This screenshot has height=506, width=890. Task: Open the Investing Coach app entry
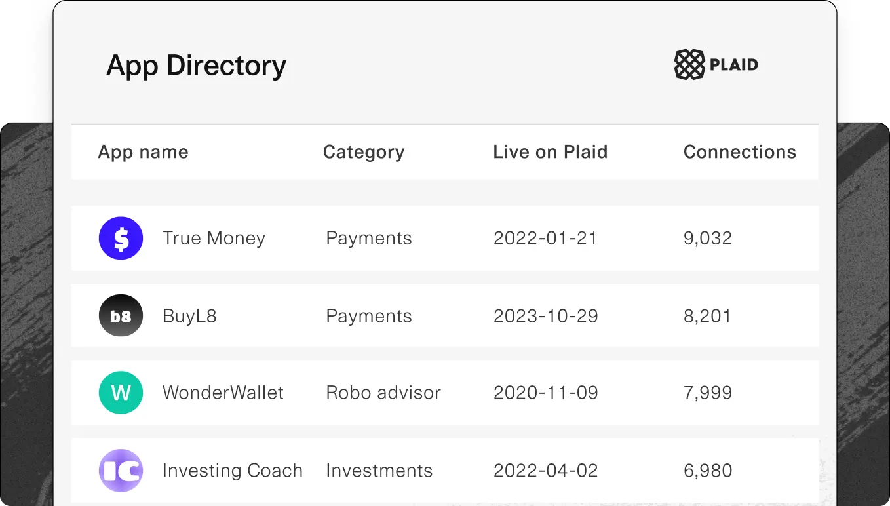point(232,471)
